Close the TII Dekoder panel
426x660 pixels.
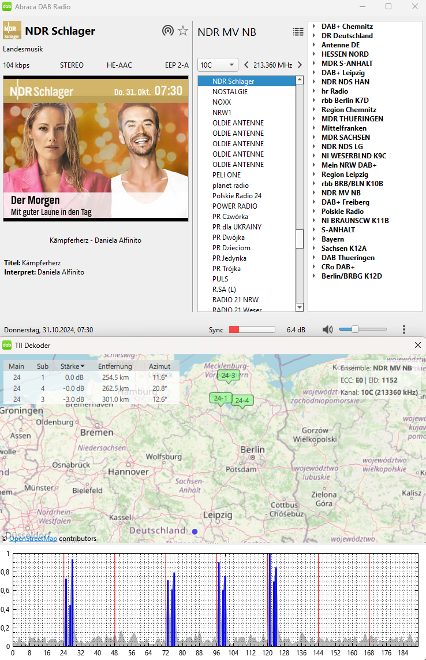click(x=417, y=345)
